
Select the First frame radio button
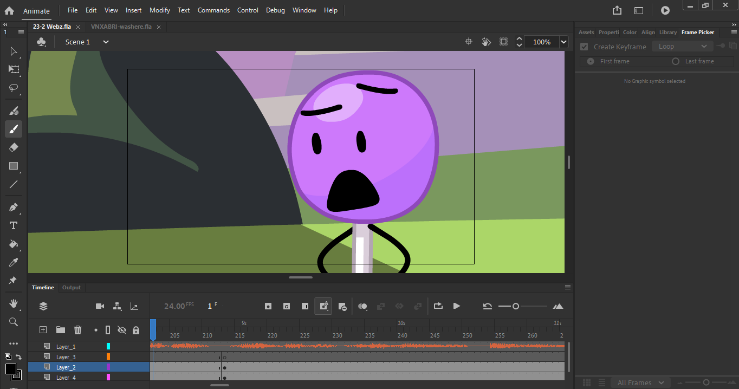591,61
